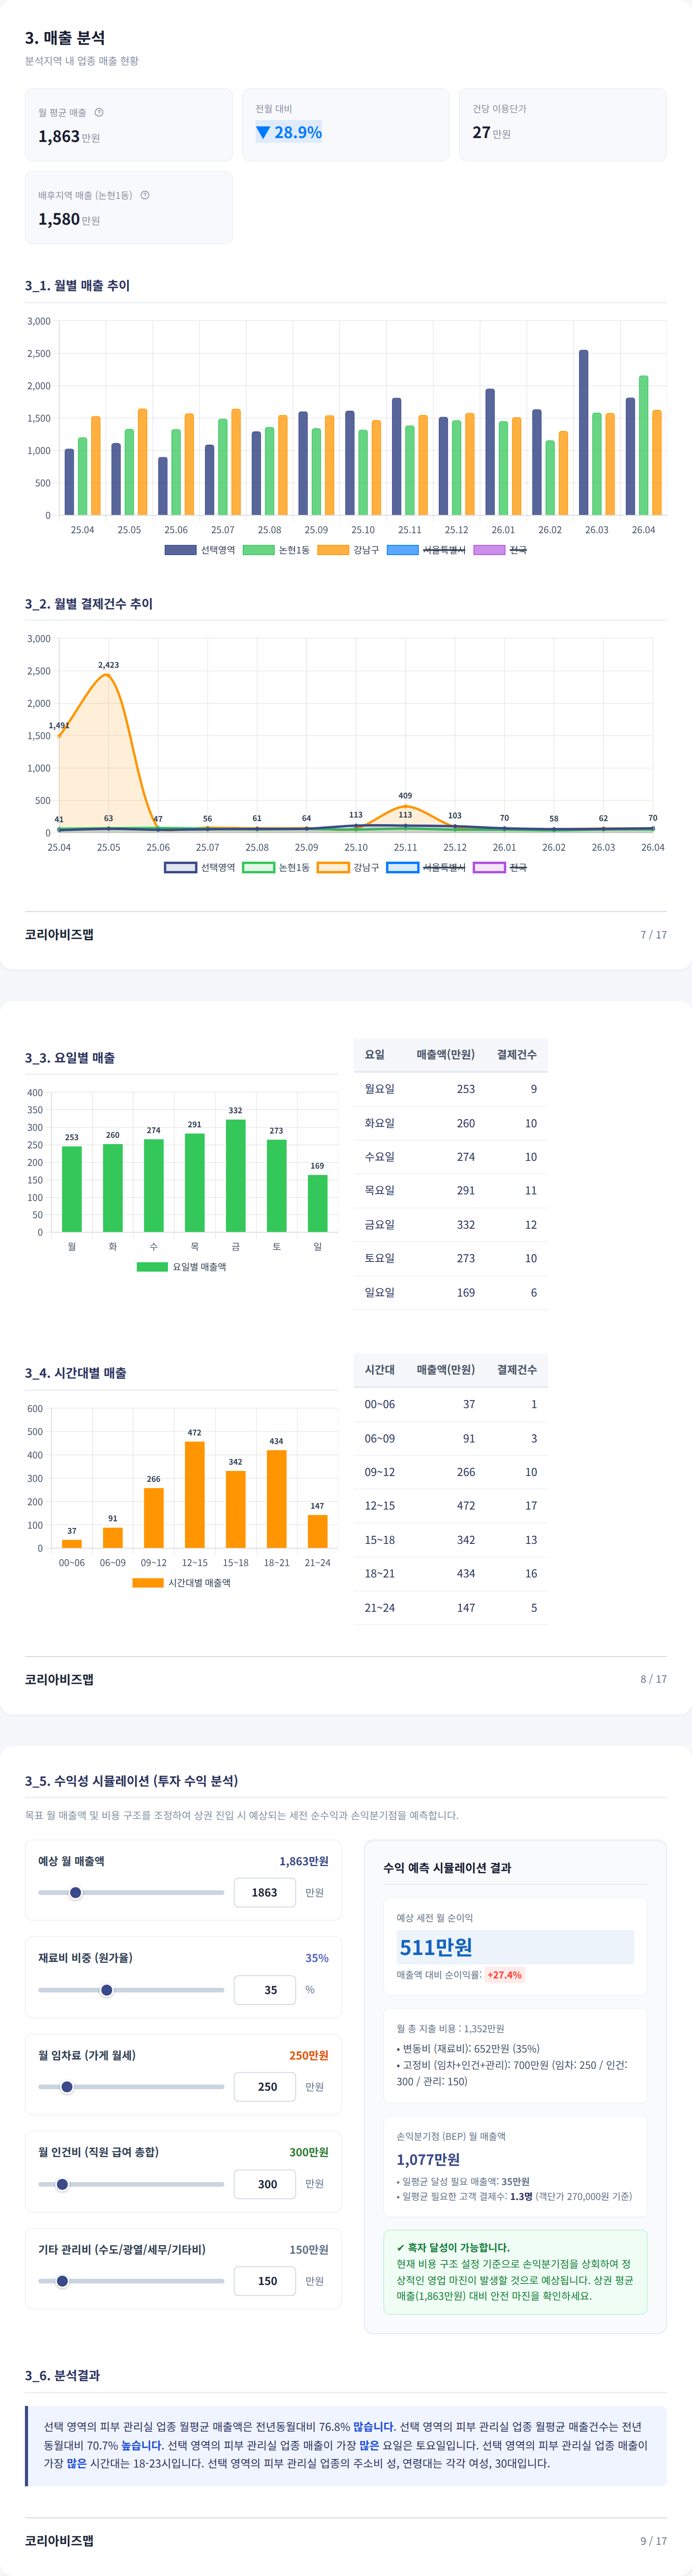Toggle 강남구 legend in 월별 결제건수 추이 chart

pos(348,867)
